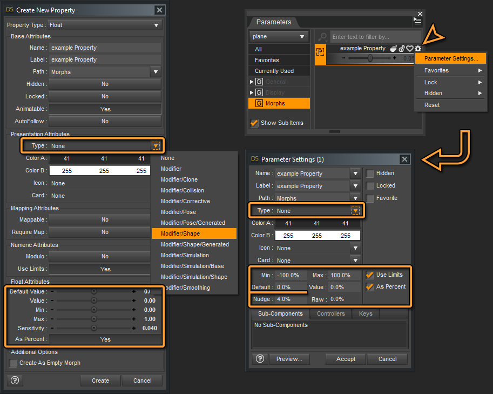493x394 pixels.
Task: Close the Parameters pane
Action: 420,14
